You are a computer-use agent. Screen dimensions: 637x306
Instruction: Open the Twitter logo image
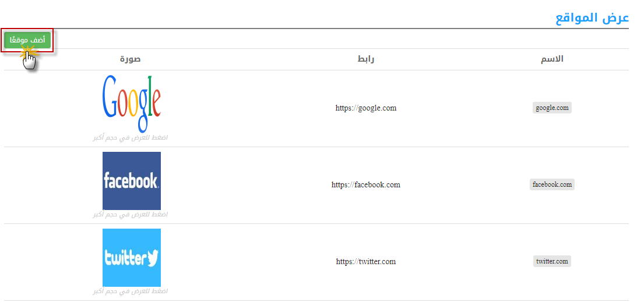coord(132,258)
